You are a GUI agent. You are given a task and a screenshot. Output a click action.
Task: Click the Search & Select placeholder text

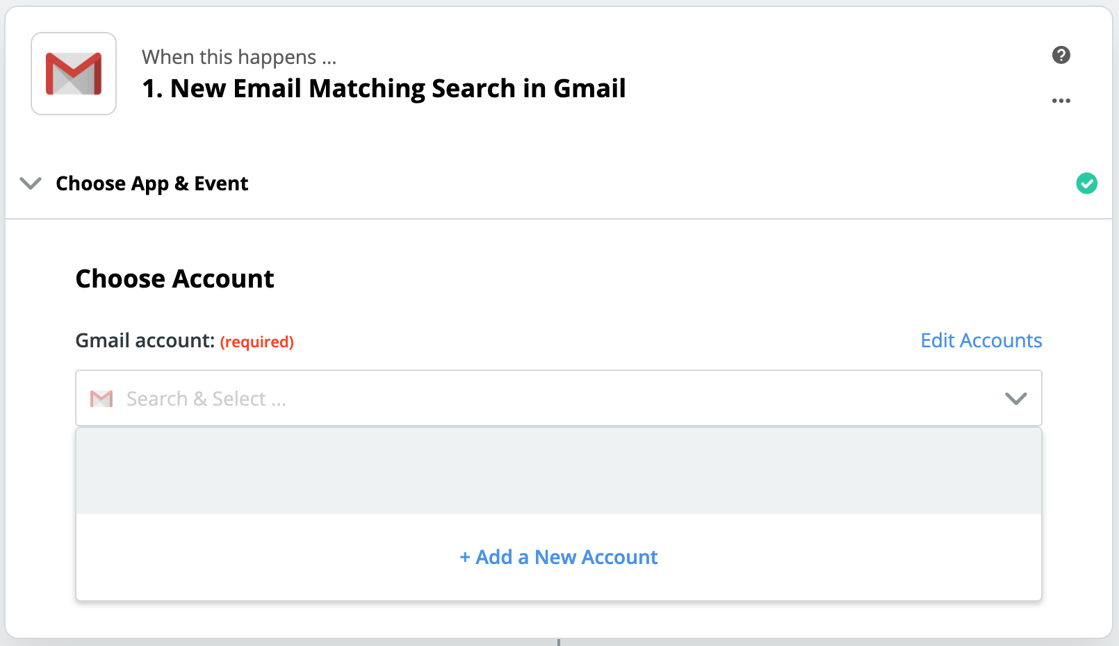click(x=206, y=399)
